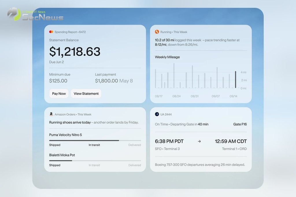Click the 08/31 chart date label
Screen dimensions: 296x197
pos(195,96)
